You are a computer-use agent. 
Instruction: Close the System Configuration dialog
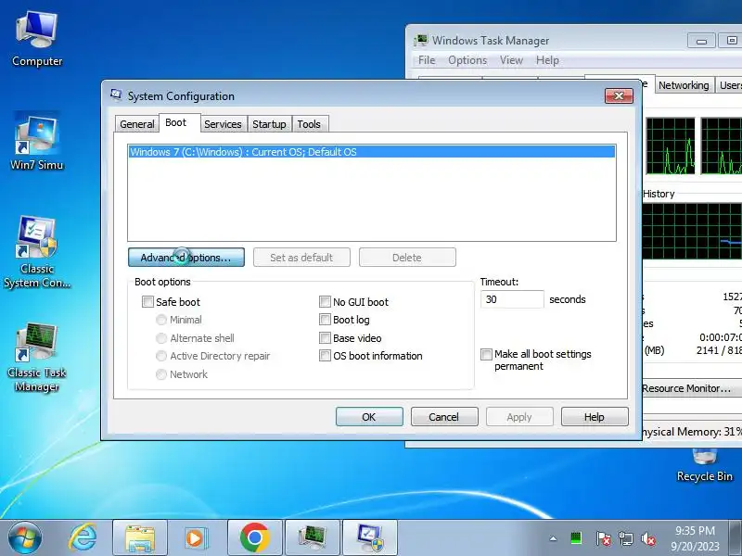(619, 96)
